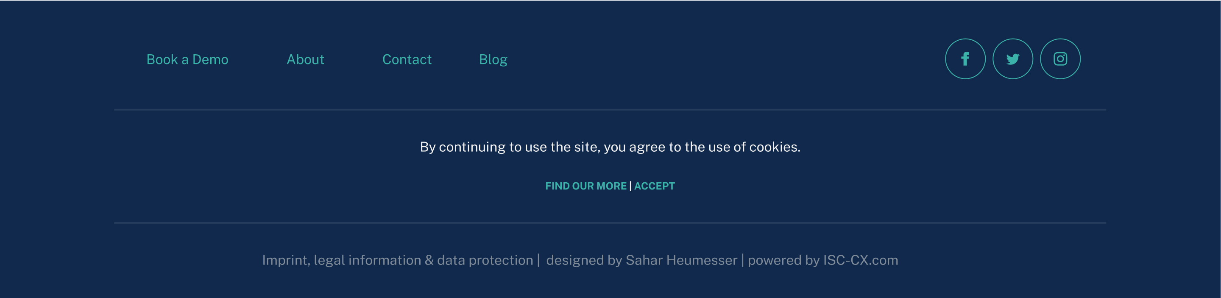Click the divider line below the cookie notice
This screenshot has height=298, width=1221.
coord(610,223)
